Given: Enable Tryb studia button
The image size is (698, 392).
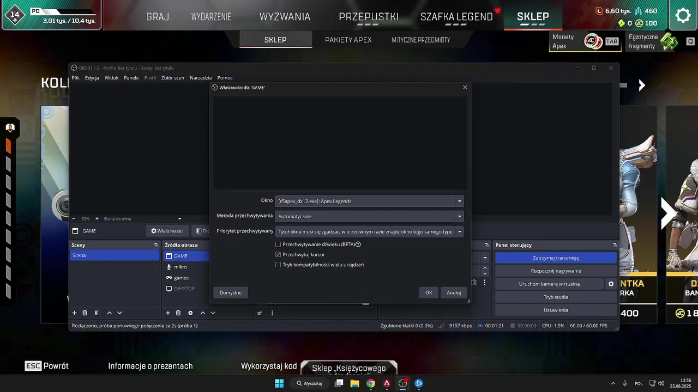Looking at the screenshot, I should click(556, 297).
